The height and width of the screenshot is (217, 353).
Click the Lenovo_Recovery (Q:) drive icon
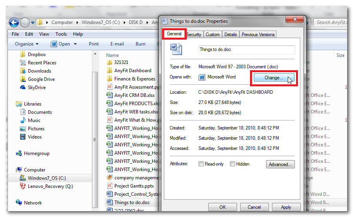tap(23, 186)
